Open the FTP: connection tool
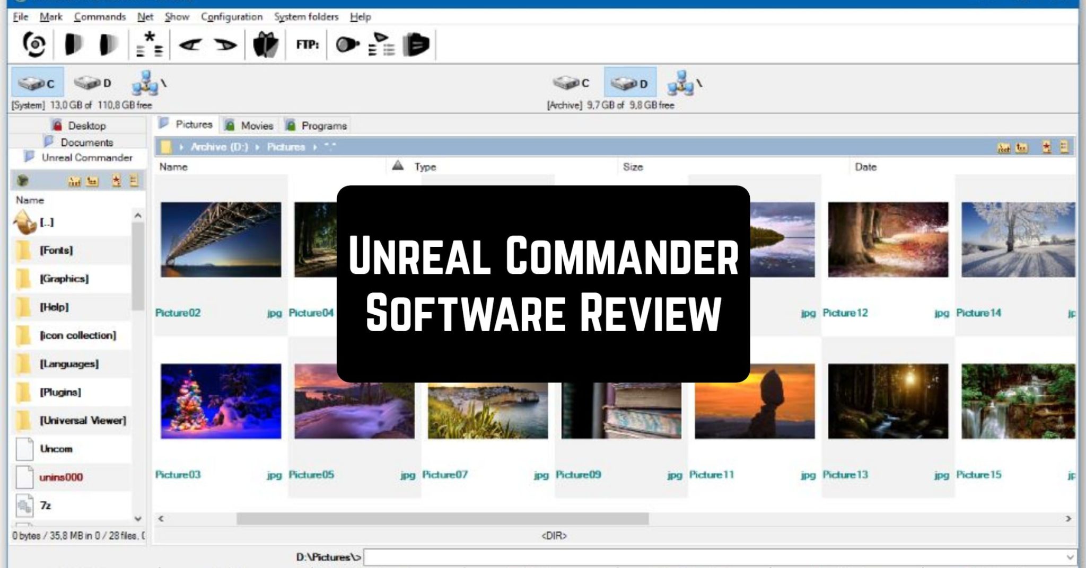The width and height of the screenshot is (1086, 568). [308, 45]
